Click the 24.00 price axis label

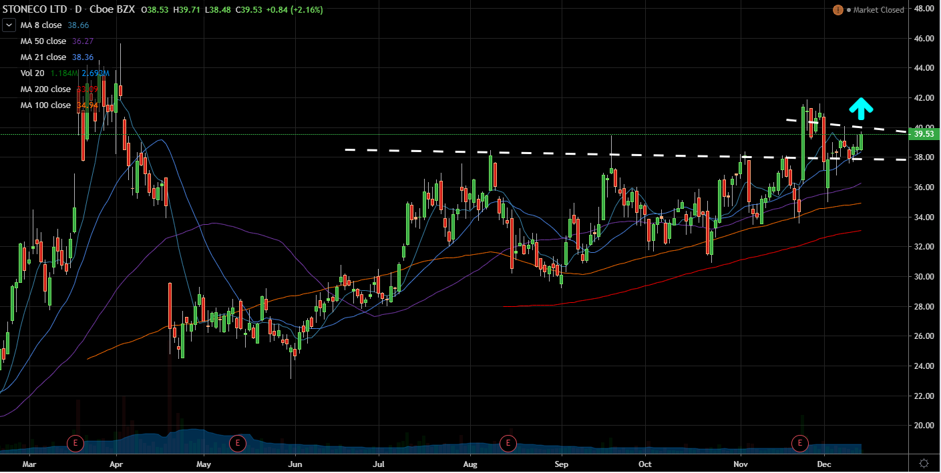coord(923,366)
